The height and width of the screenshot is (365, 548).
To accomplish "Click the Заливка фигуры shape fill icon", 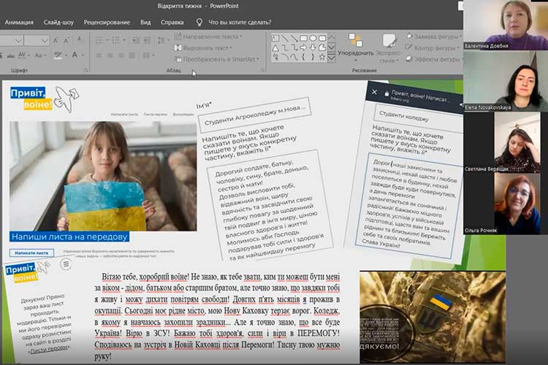I will coord(408,36).
